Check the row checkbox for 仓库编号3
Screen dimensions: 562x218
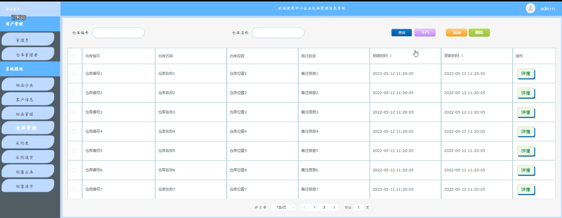click(73, 112)
